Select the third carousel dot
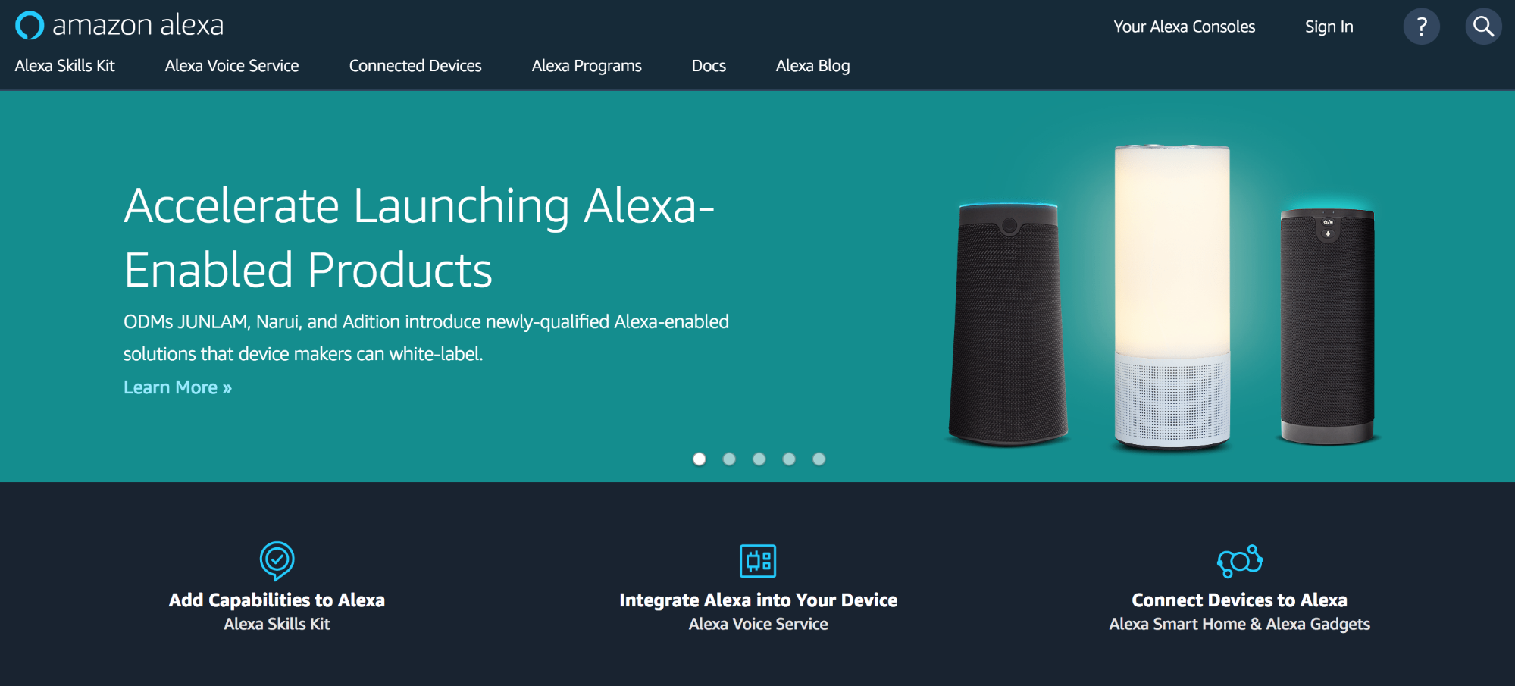The height and width of the screenshot is (686, 1515). (759, 459)
